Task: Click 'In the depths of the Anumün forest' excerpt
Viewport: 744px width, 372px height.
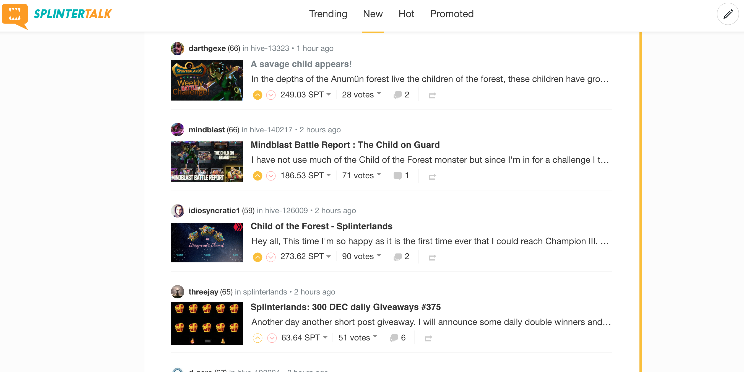Action: [430, 79]
